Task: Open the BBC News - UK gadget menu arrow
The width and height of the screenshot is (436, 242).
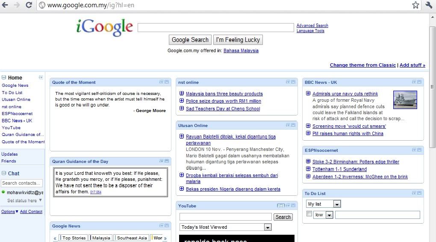Action: (414, 82)
